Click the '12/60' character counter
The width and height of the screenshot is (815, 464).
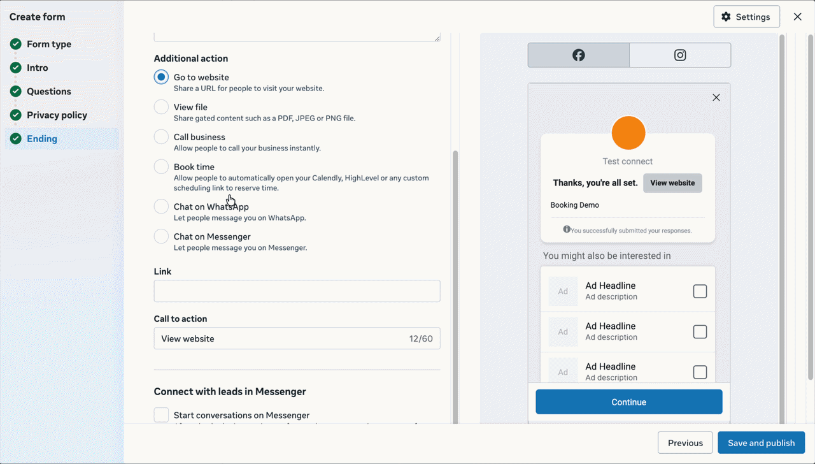click(x=421, y=338)
